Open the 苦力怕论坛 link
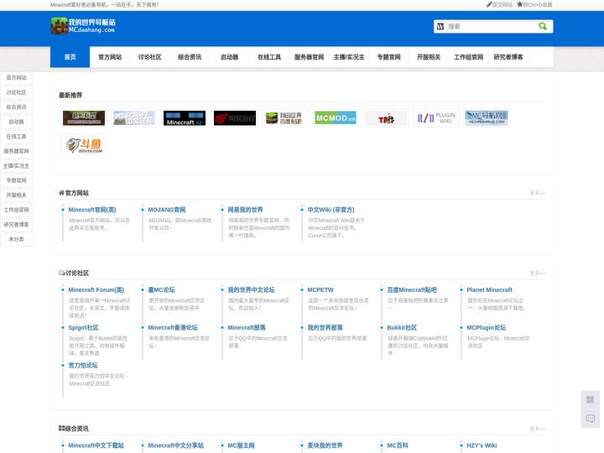This screenshot has width=604, height=453. point(83,365)
